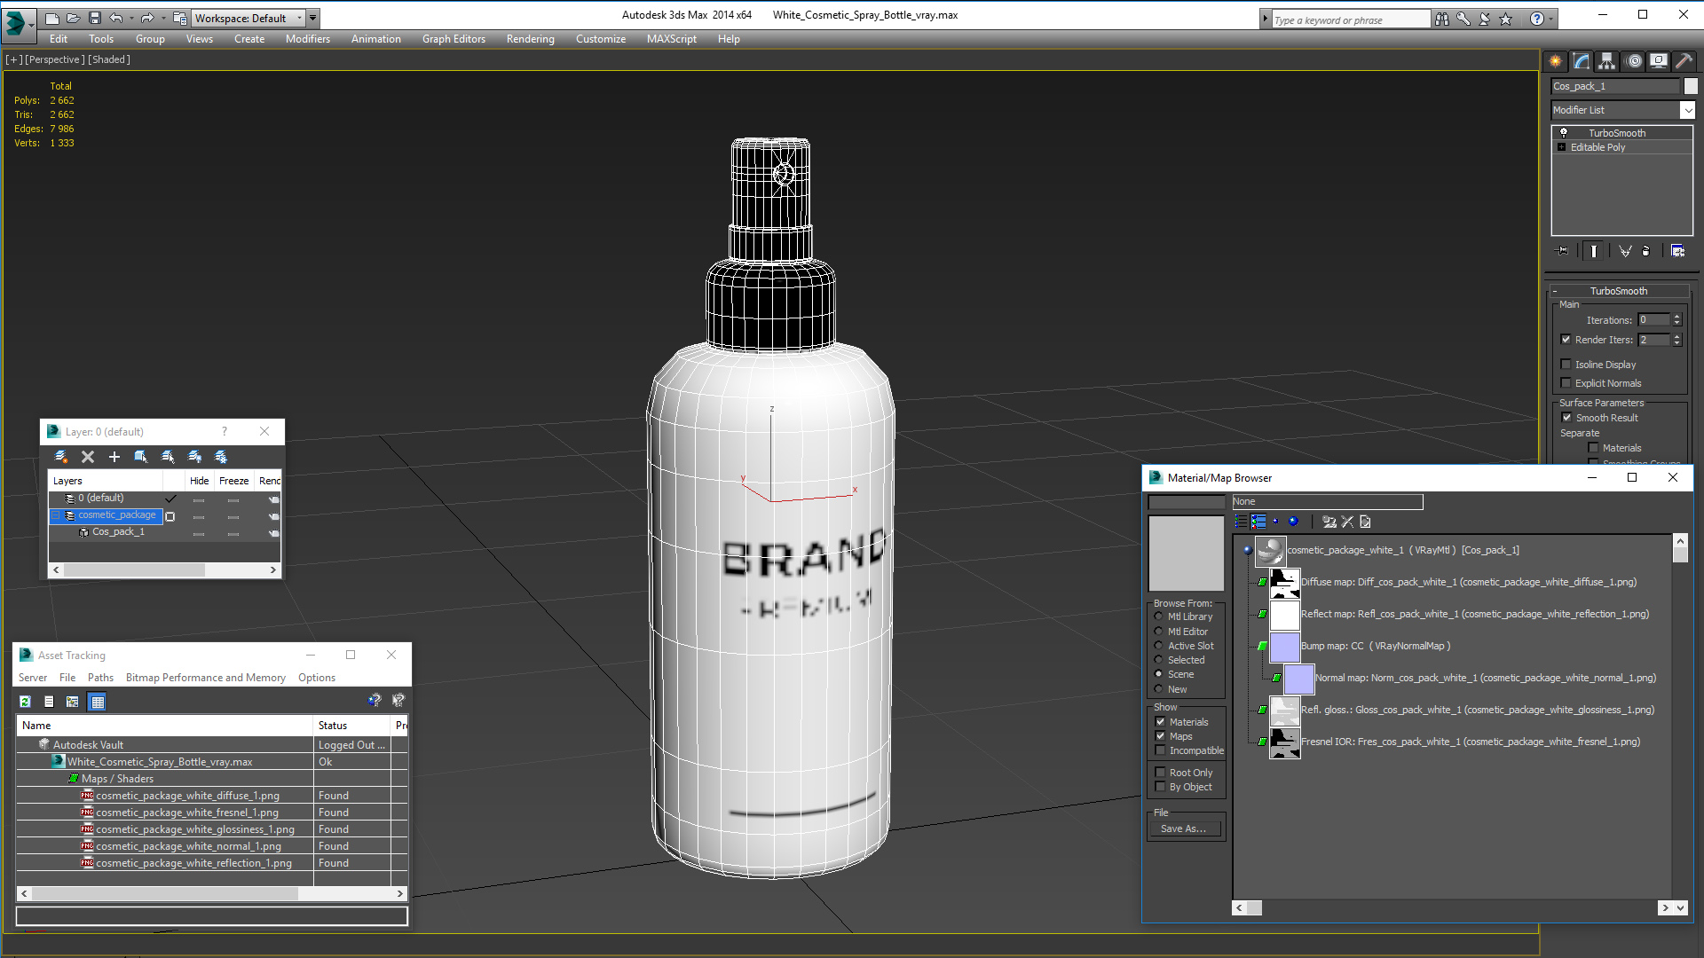Viewport: 1704px width, 958px height.
Task: Toggle Isoline Display checkbox
Action: [1566, 365]
